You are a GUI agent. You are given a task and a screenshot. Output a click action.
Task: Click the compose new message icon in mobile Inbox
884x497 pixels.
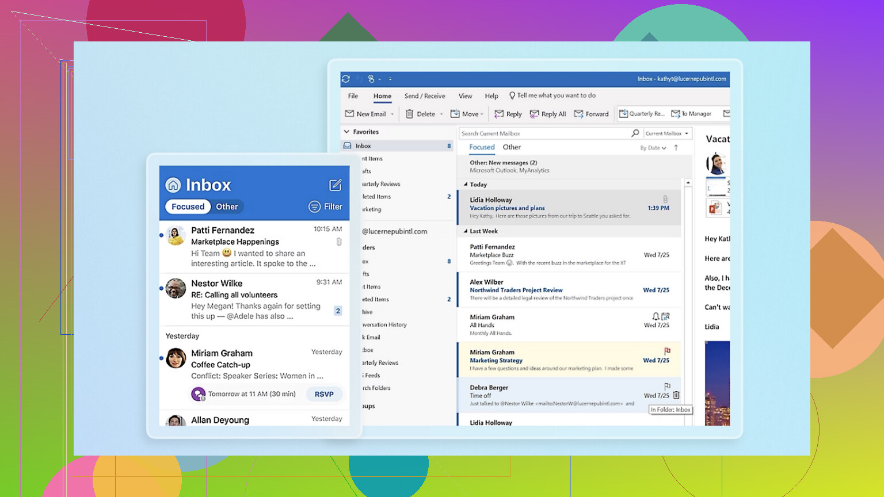tap(335, 185)
